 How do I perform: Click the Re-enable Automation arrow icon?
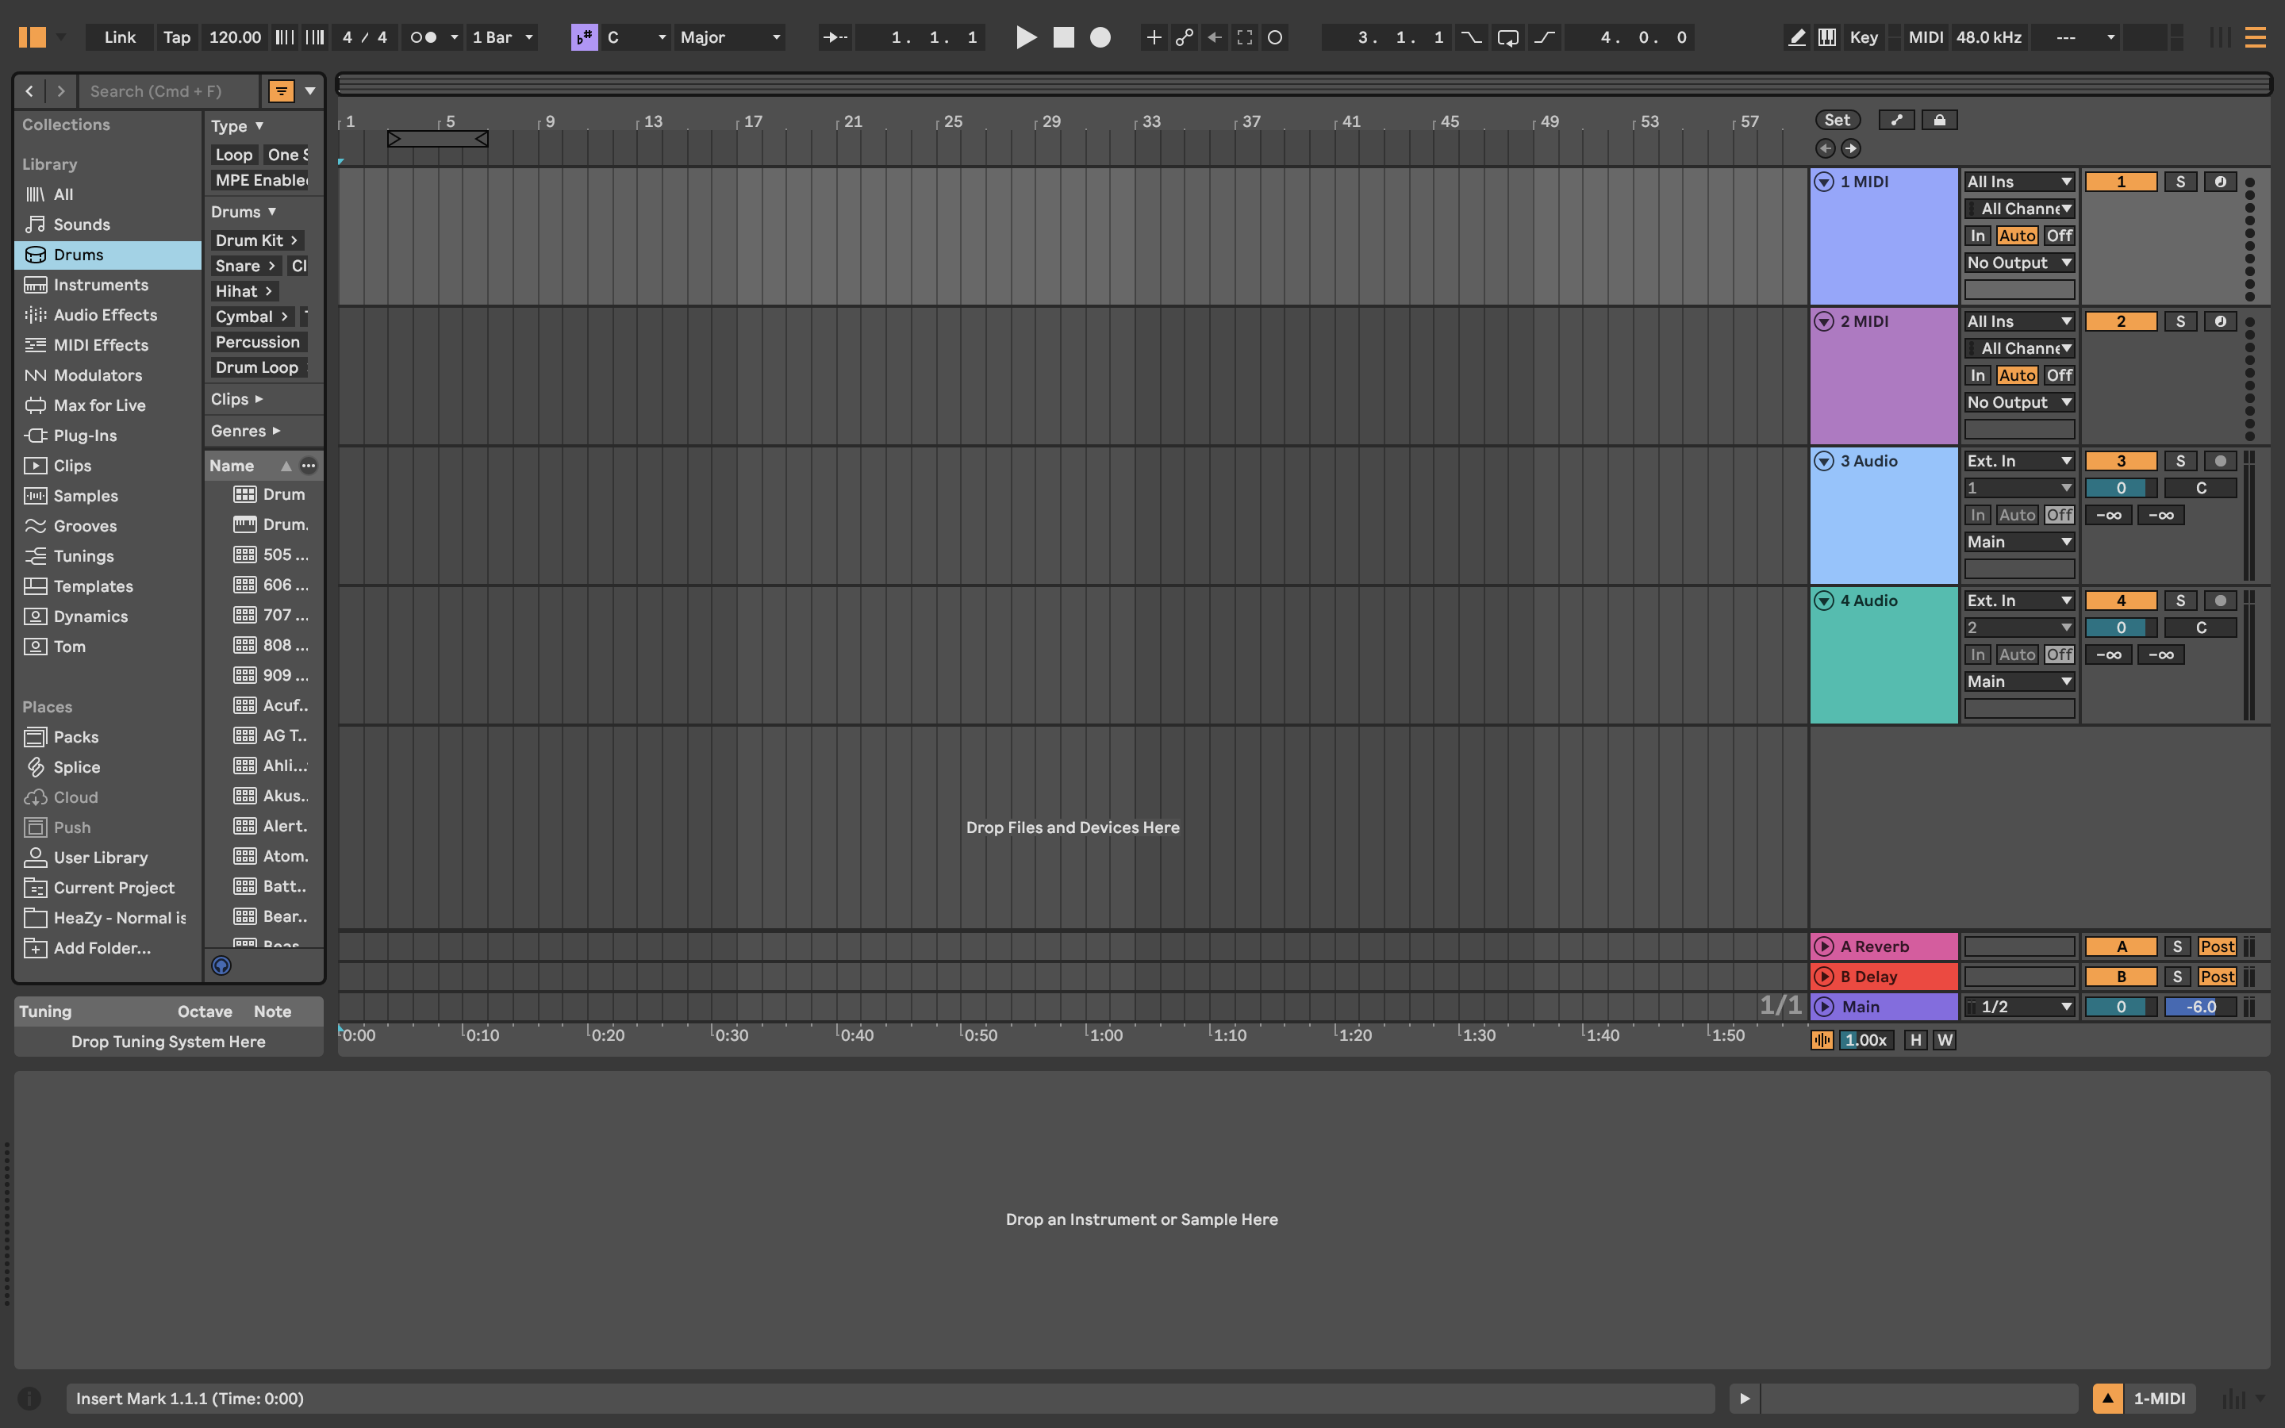1214,36
